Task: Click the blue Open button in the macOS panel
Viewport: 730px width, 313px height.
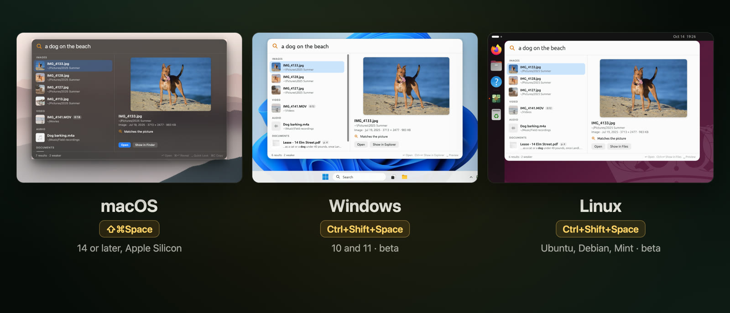Action: point(125,145)
